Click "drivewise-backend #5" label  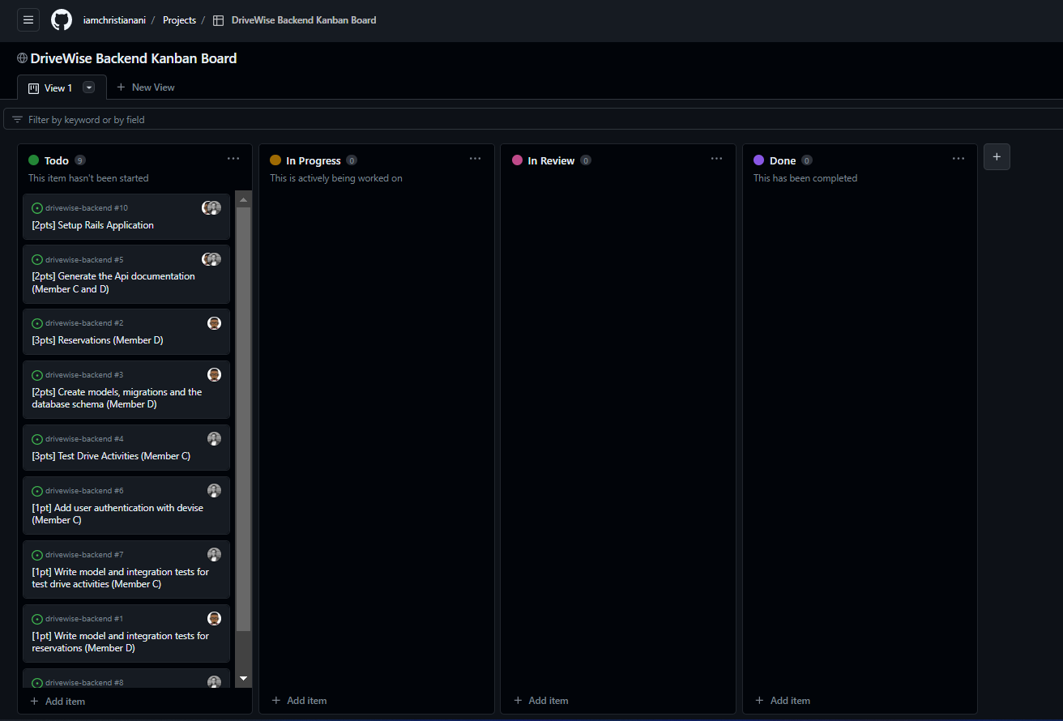pos(84,260)
